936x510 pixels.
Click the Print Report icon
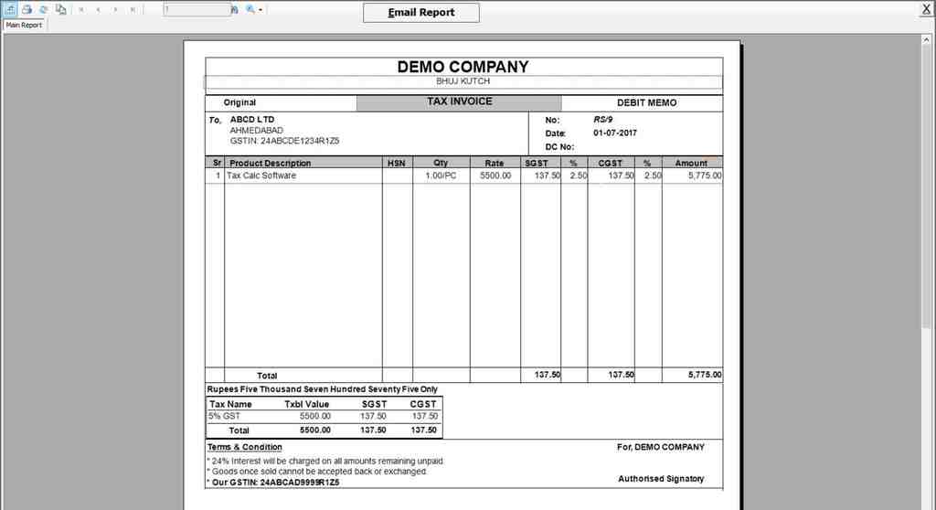pos(27,9)
